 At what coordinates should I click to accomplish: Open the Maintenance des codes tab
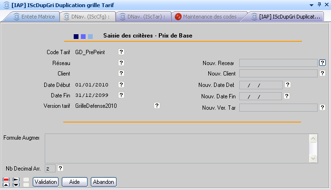pos(209,17)
